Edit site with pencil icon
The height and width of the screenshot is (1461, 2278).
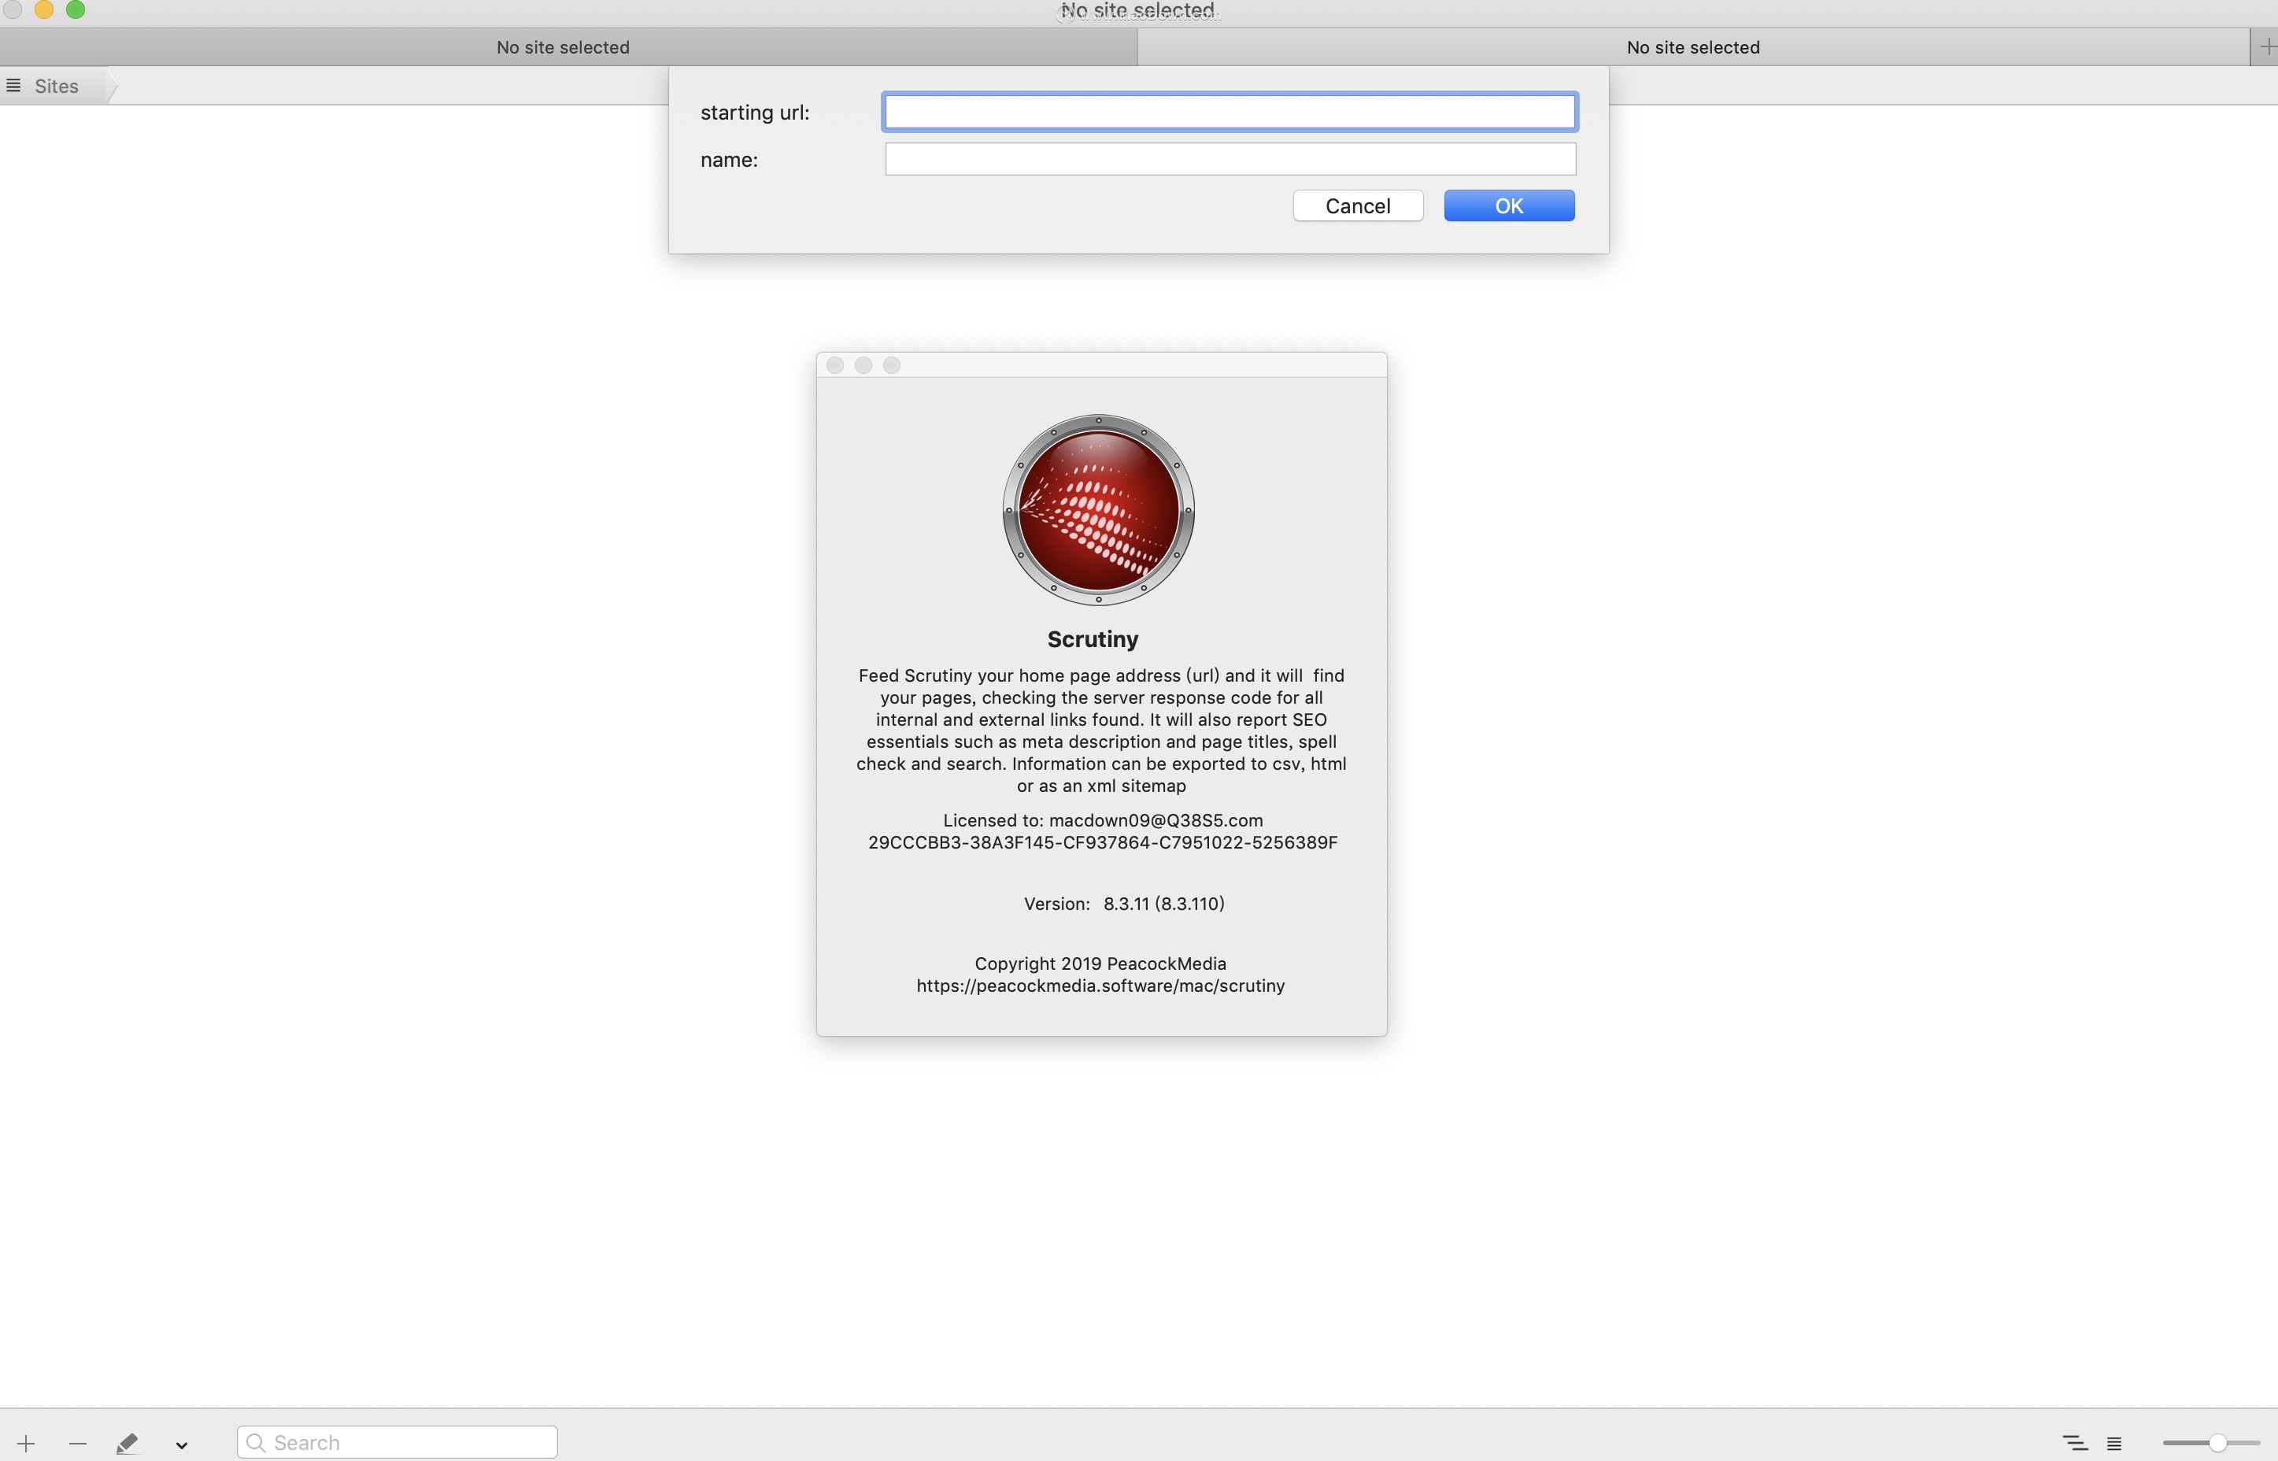[x=128, y=1443]
